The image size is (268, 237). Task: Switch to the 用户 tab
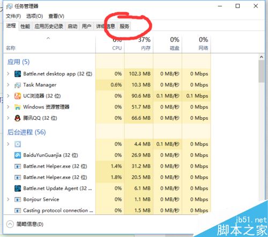[86, 26]
